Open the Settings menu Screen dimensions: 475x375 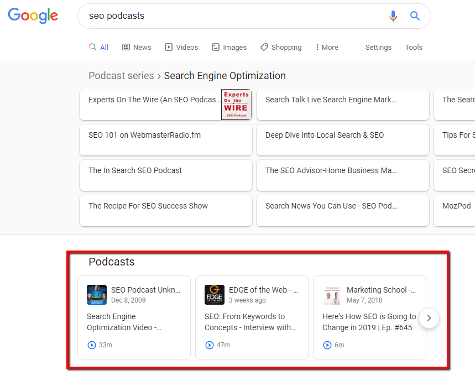pos(378,47)
